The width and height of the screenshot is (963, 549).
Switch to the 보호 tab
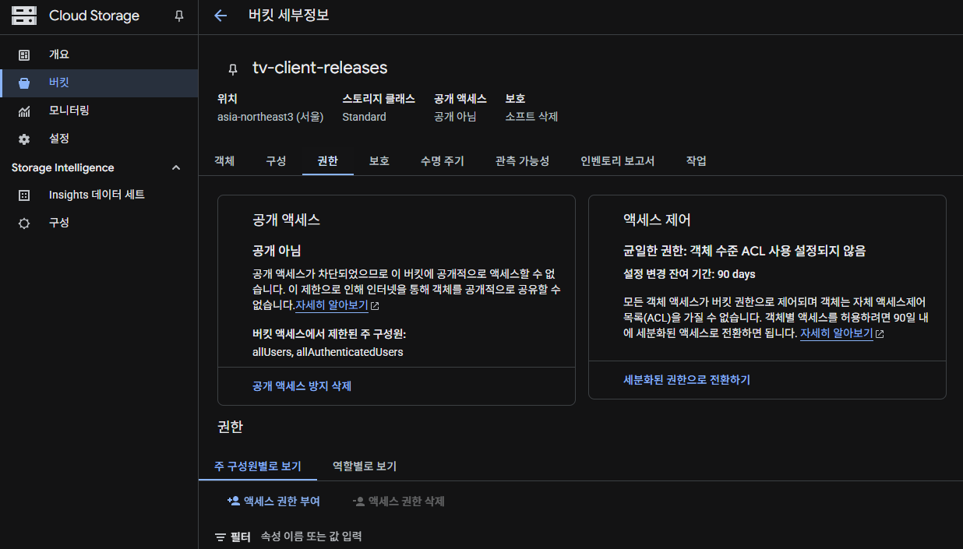point(379,161)
